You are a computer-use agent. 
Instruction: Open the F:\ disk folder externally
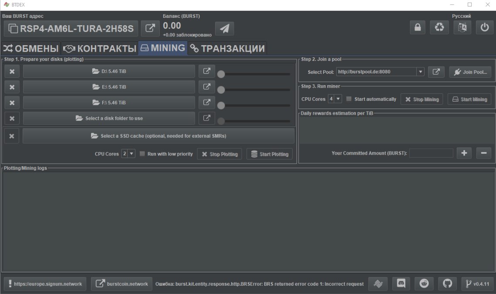point(206,103)
